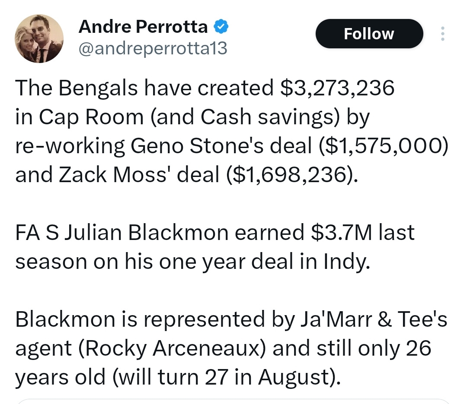Open the three-dot more options menu
The height and width of the screenshot is (404, 467).
coord(443,34)
